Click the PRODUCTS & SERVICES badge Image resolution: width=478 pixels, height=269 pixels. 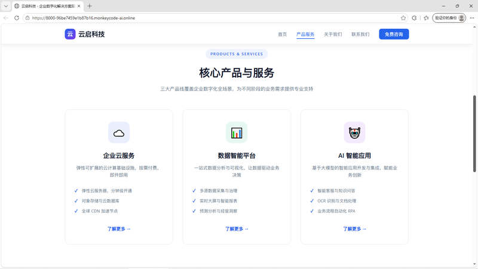[237, 54]
